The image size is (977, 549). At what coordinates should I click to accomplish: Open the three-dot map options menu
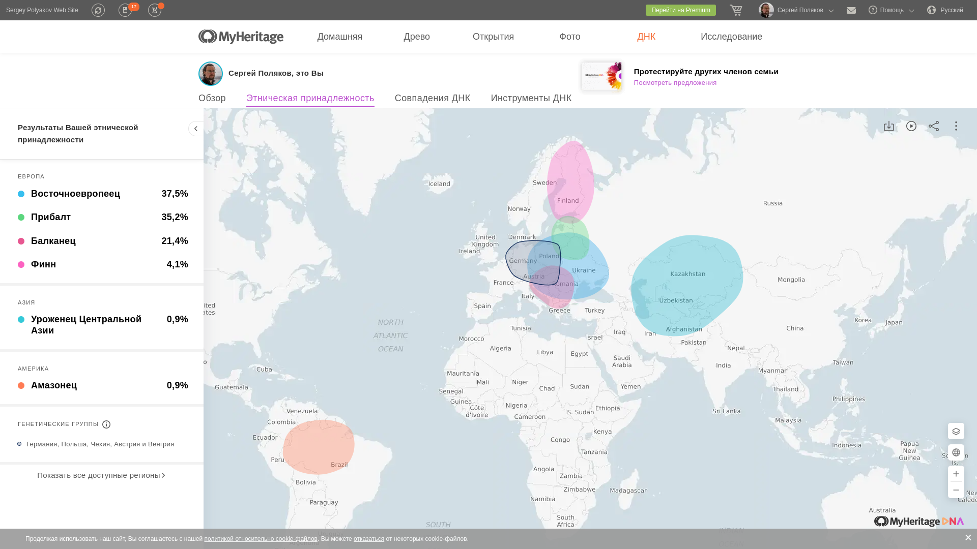[956, 126]
